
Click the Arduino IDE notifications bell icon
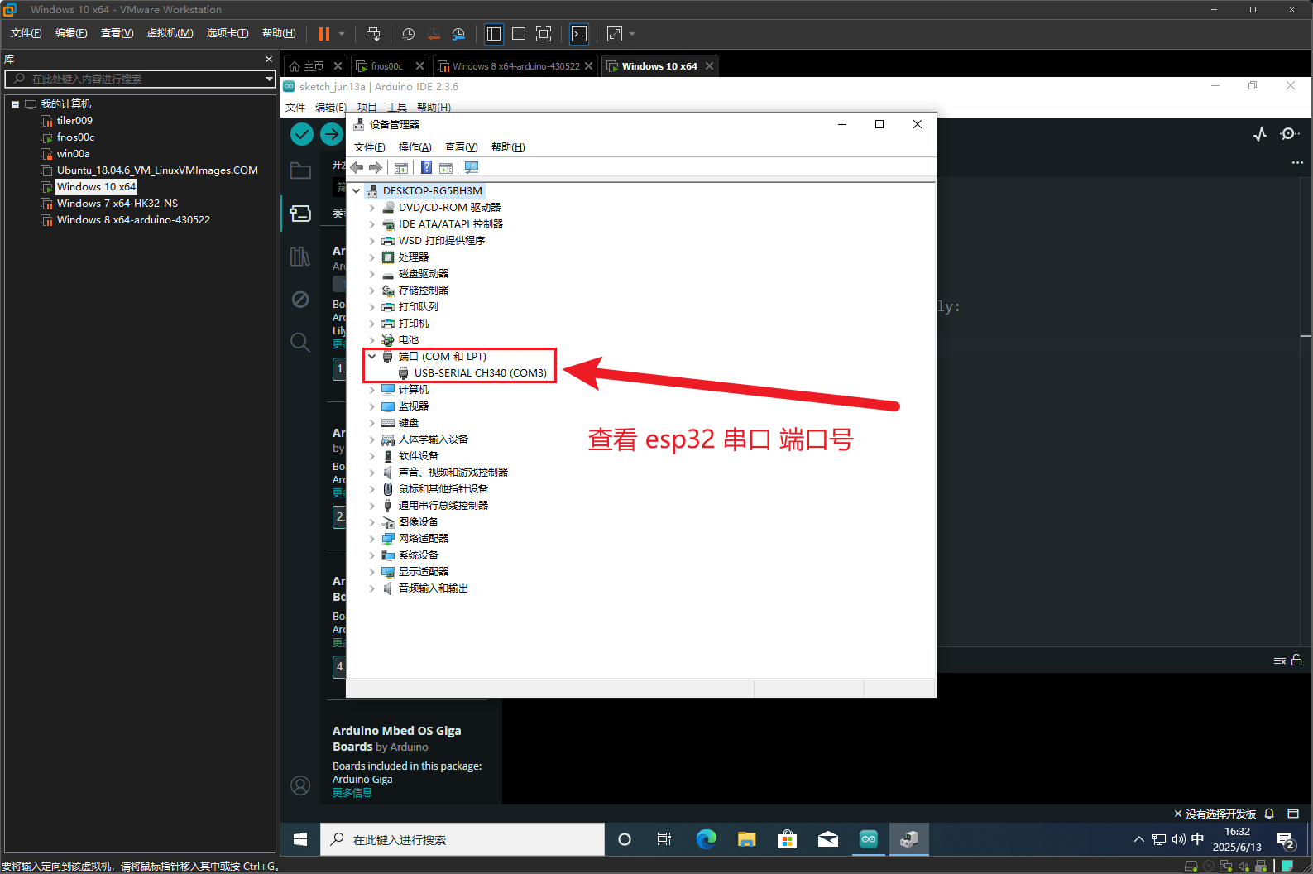pos(1269,814)
